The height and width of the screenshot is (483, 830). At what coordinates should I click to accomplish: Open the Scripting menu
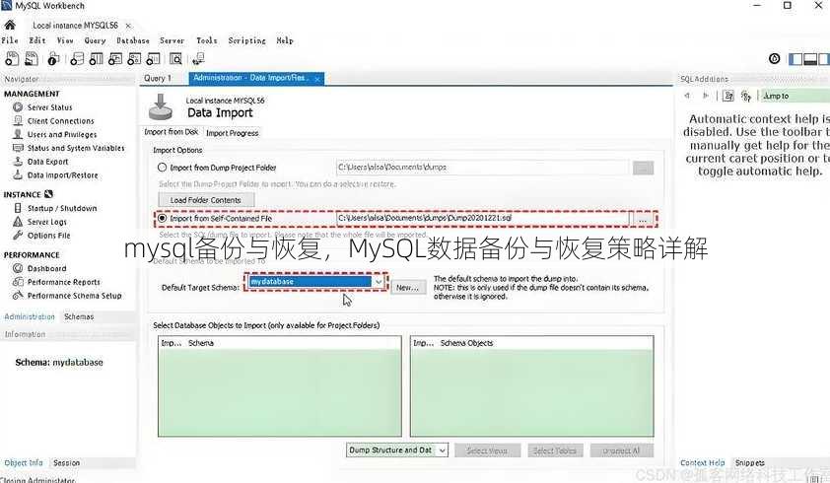coord(246,40)
